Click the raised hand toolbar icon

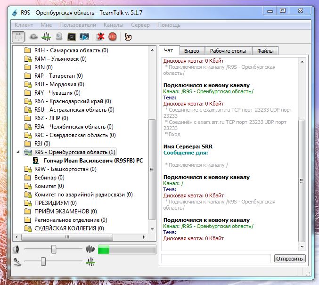coord(129,36)
